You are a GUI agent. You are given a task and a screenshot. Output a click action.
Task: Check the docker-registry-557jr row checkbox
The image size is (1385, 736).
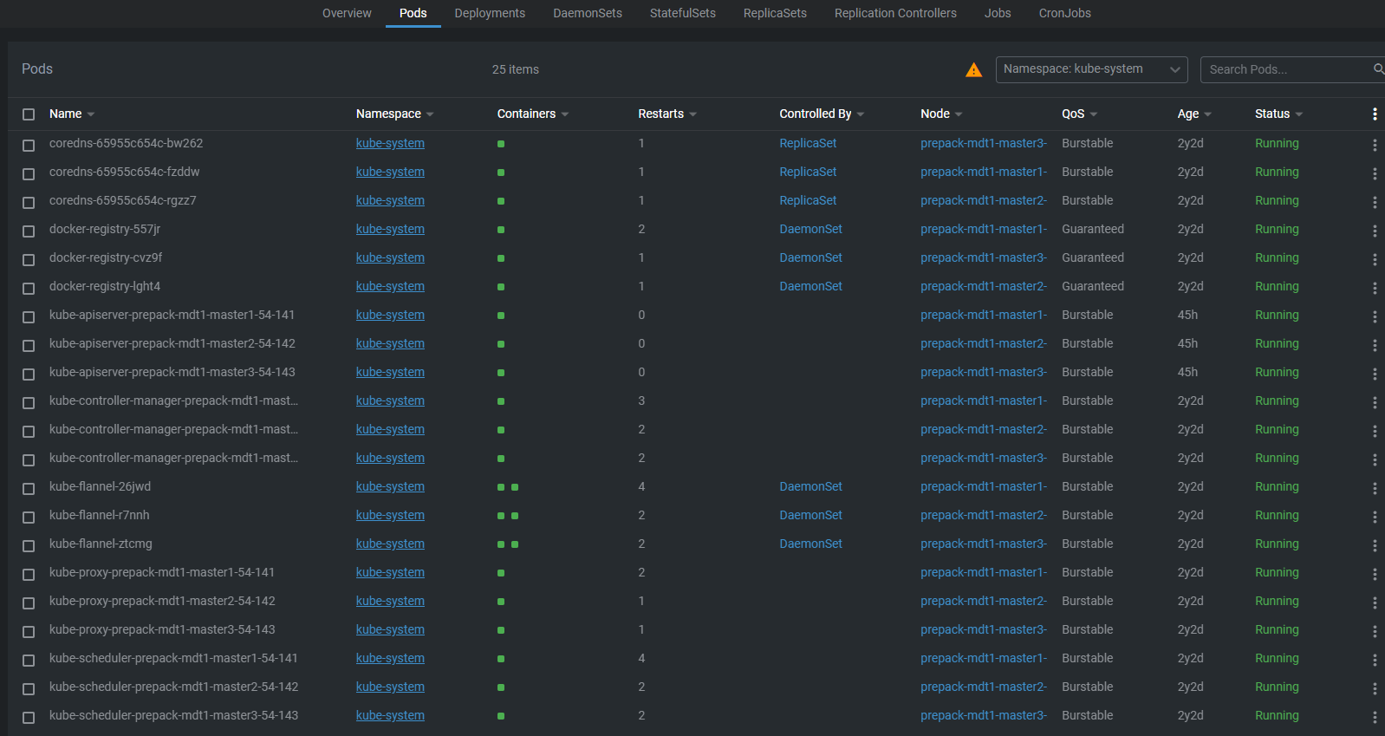pyautogui.click(x=29, y=231)
